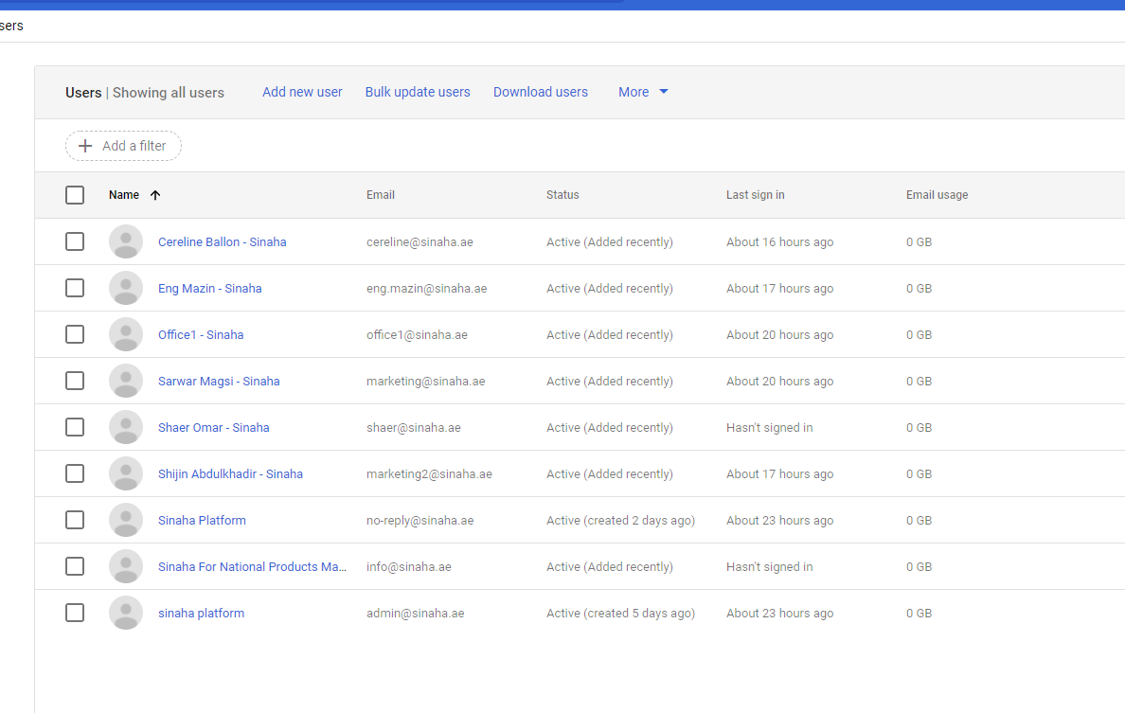
Task: Click avatar icon for Shijin Abdulkhadir - Sinaha
Action: [x=126, y=473]
